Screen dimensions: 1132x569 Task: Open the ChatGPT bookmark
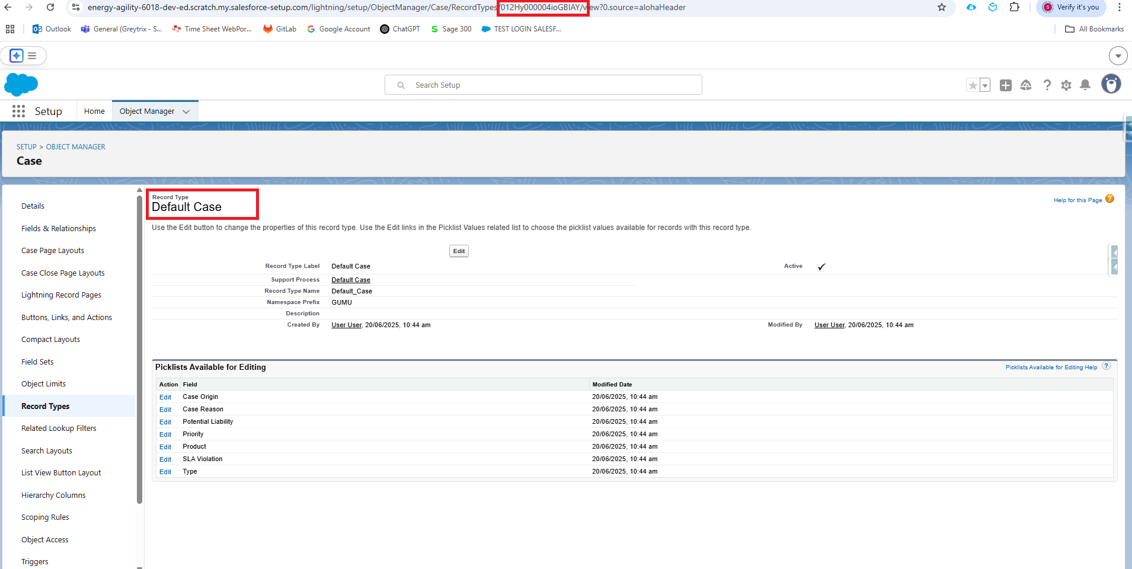400,29
